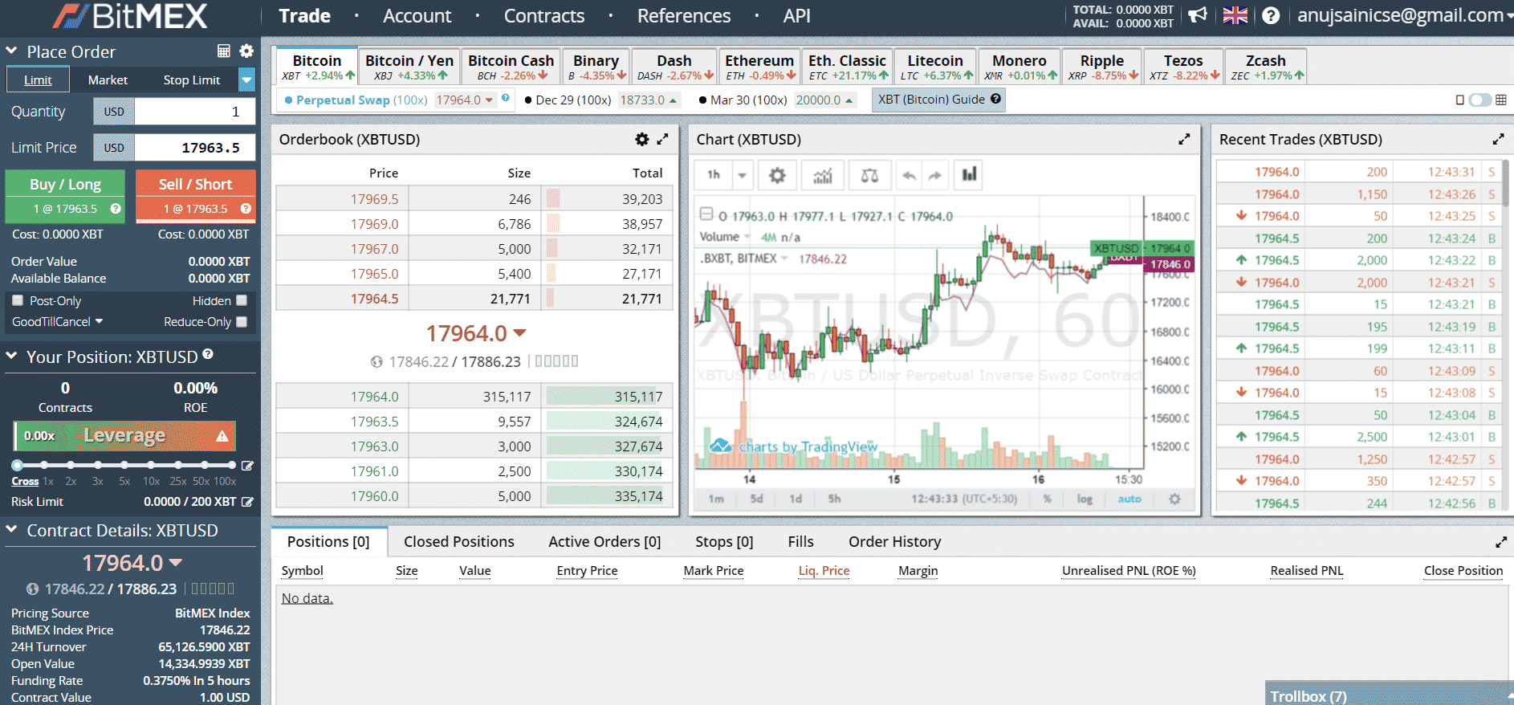
Task: Enable the Hidden order checkbox
Action: click(242, 300)
